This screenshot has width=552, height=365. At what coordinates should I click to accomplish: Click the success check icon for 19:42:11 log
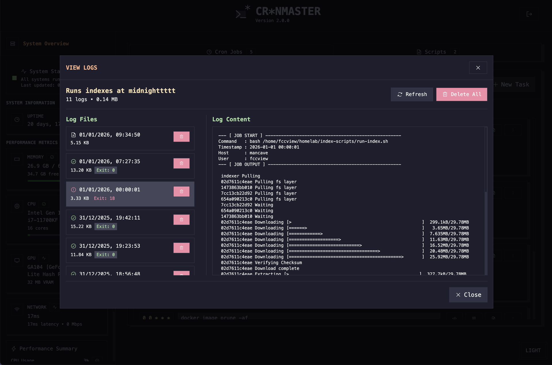[x=73, y=218]
